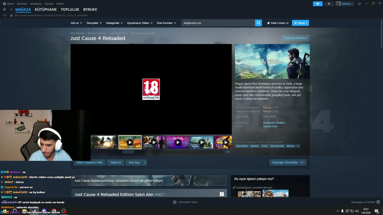Click the Yok Say button

(x=134, y=162)
